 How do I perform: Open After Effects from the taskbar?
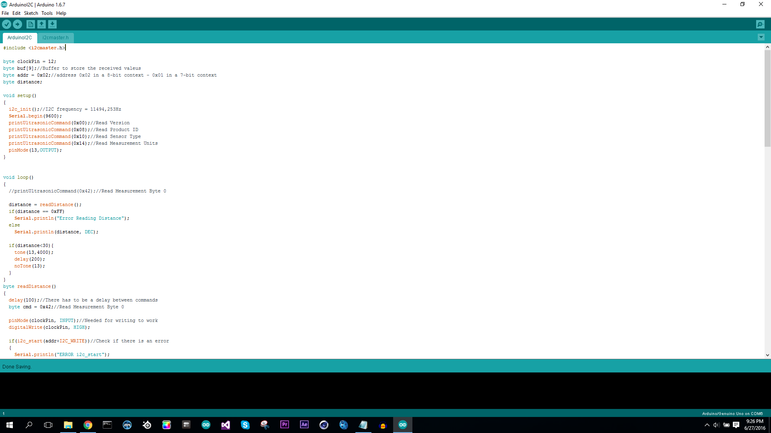click(304, 425)
